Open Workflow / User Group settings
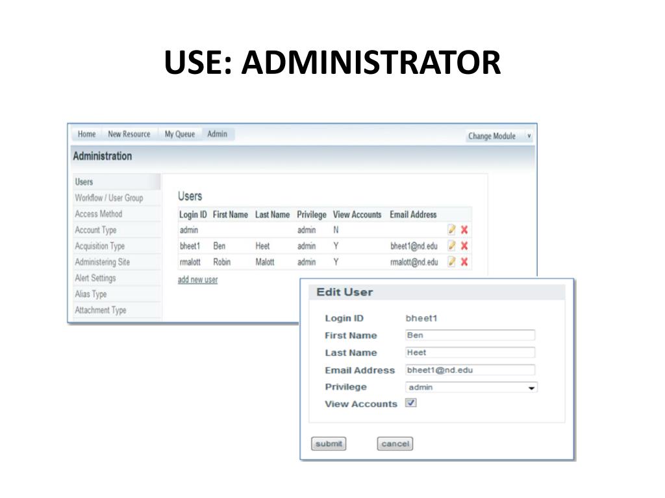The height and width of the screenshot is (498, 665). click(x=117, y=198)
